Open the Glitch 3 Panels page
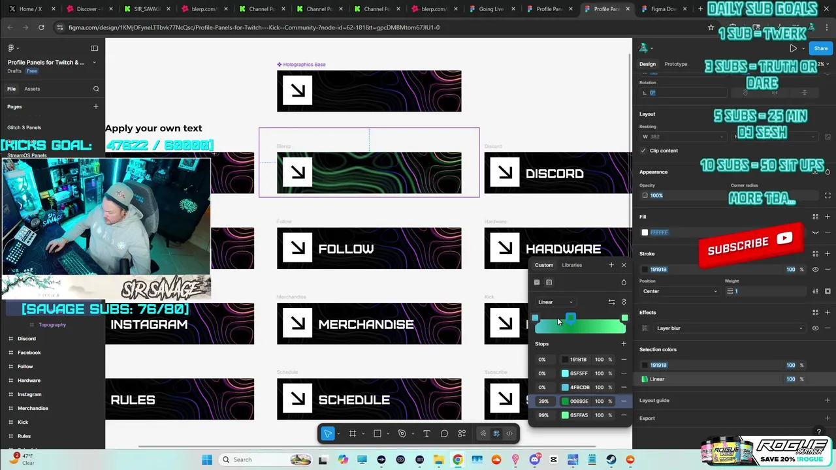This screenshot has height=470, width=836. (24, 128)
